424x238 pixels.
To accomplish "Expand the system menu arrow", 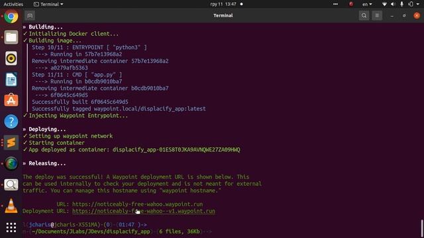I will click(x=418, y=4).
